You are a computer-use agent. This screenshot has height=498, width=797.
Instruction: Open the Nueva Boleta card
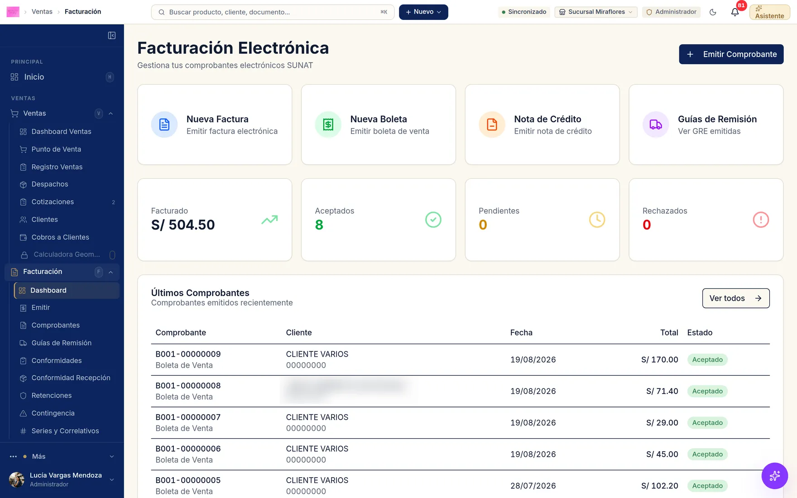[x=379, y=124]
